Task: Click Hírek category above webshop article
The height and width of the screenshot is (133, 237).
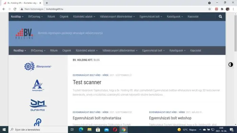Action: (x=182, y=112)
